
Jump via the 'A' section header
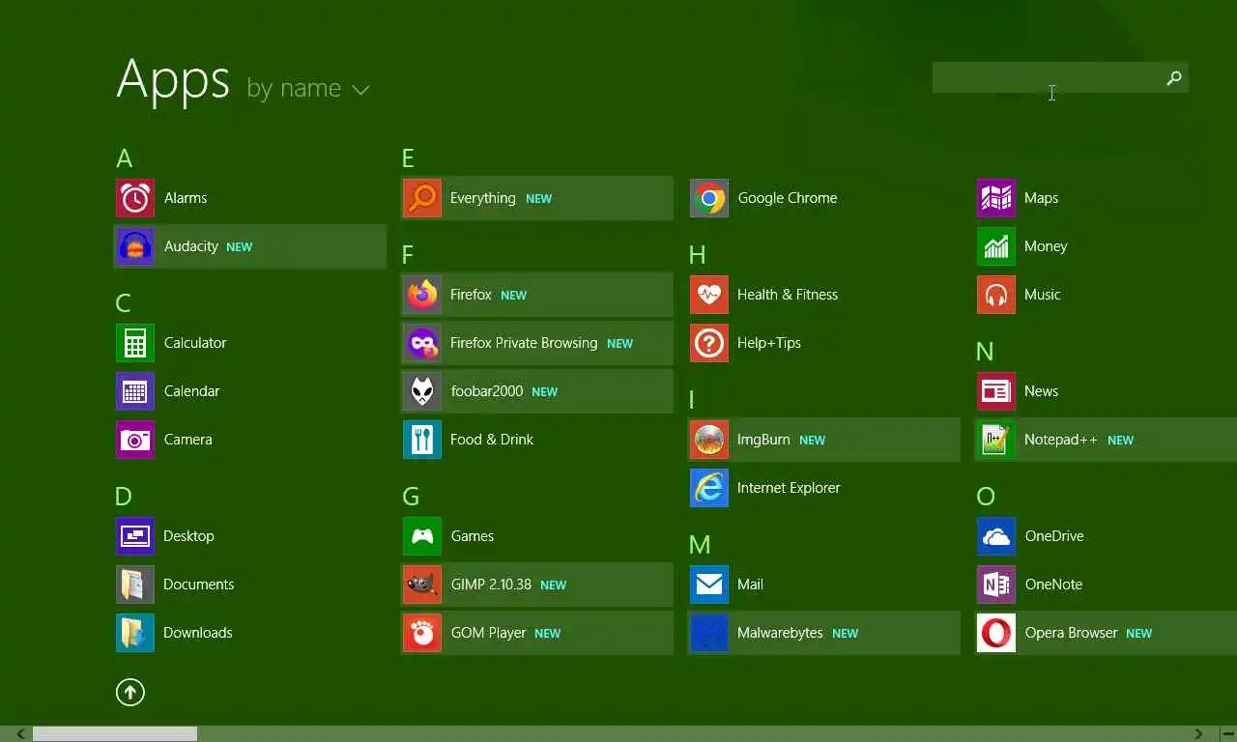tap(124, 158)
